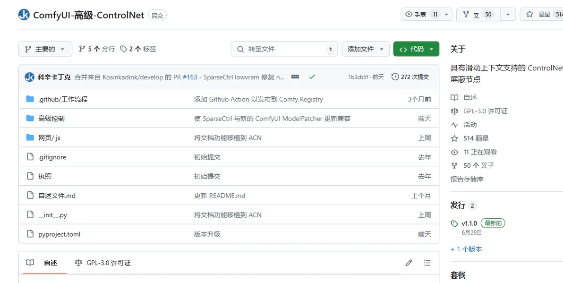Click the v1.1.0 release tag icon
The height and width of the screenshot is (283, 563).
click(x=454, y=223)
